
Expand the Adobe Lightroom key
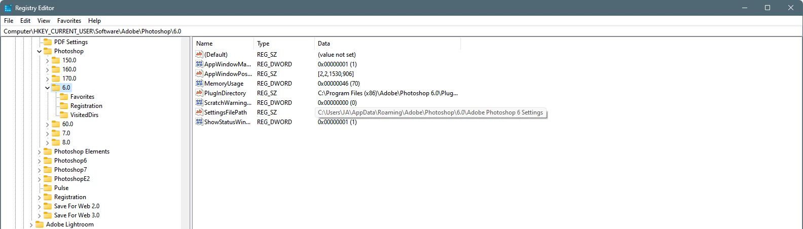[x=31, y=224]
